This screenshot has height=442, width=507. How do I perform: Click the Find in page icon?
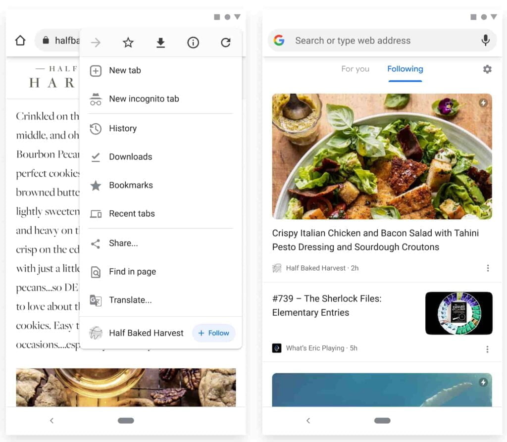point(96,272)
